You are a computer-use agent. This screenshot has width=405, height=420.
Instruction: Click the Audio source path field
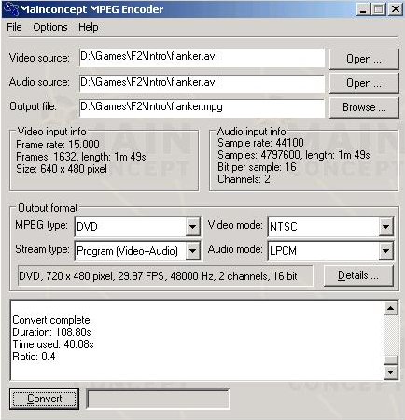[x=202, y=83]
